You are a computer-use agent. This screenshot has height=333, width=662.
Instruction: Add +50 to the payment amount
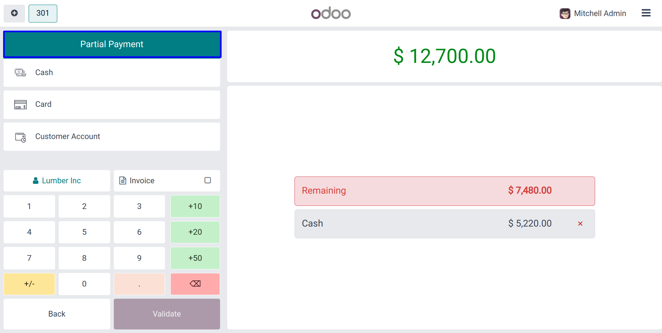point(195,258)
